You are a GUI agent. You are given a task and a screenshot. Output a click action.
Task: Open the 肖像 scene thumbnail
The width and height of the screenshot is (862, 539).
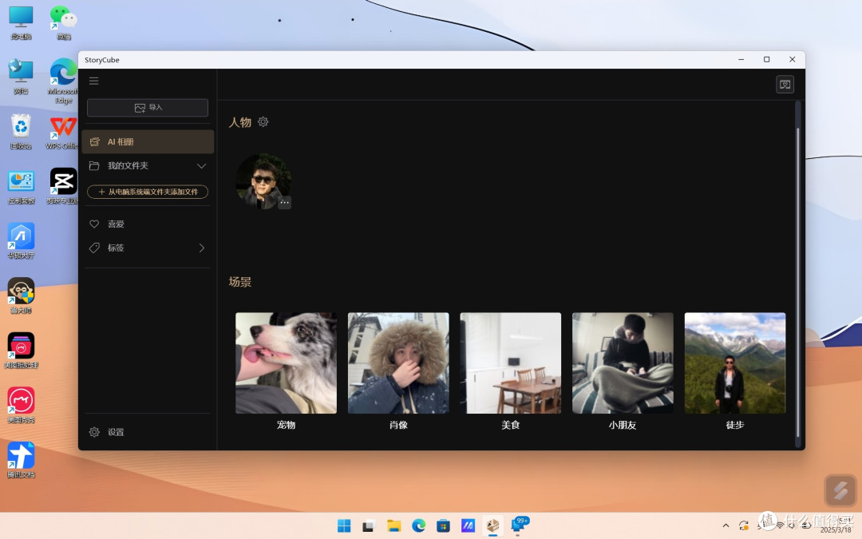pyautogui.click(x=398, y=363)
